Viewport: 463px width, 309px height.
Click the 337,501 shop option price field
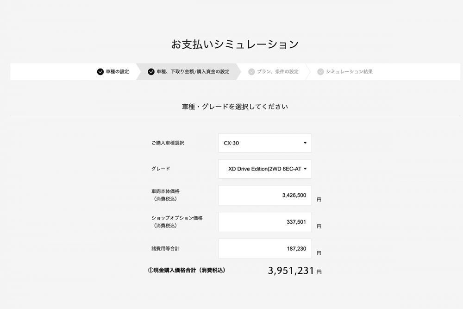[x=265, y=222]
